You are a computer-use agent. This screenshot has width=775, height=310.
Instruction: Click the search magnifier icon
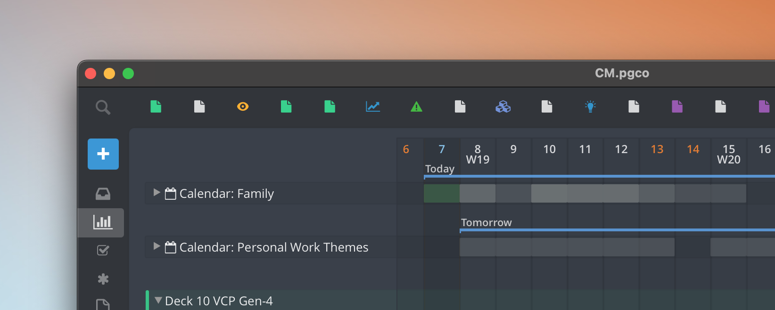click(103, 107)
